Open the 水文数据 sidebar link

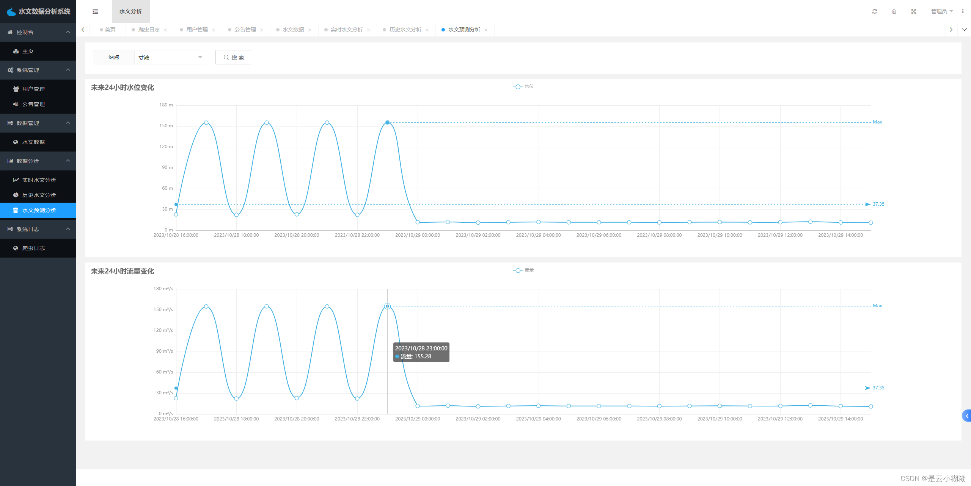pos(33,142)
